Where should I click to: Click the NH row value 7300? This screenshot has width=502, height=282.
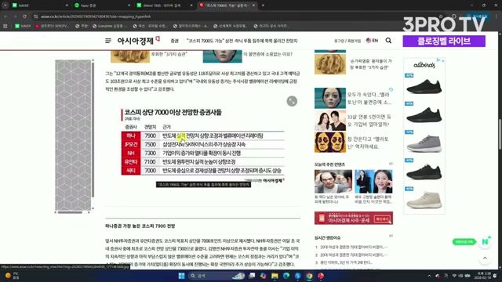tap(150, 154)
